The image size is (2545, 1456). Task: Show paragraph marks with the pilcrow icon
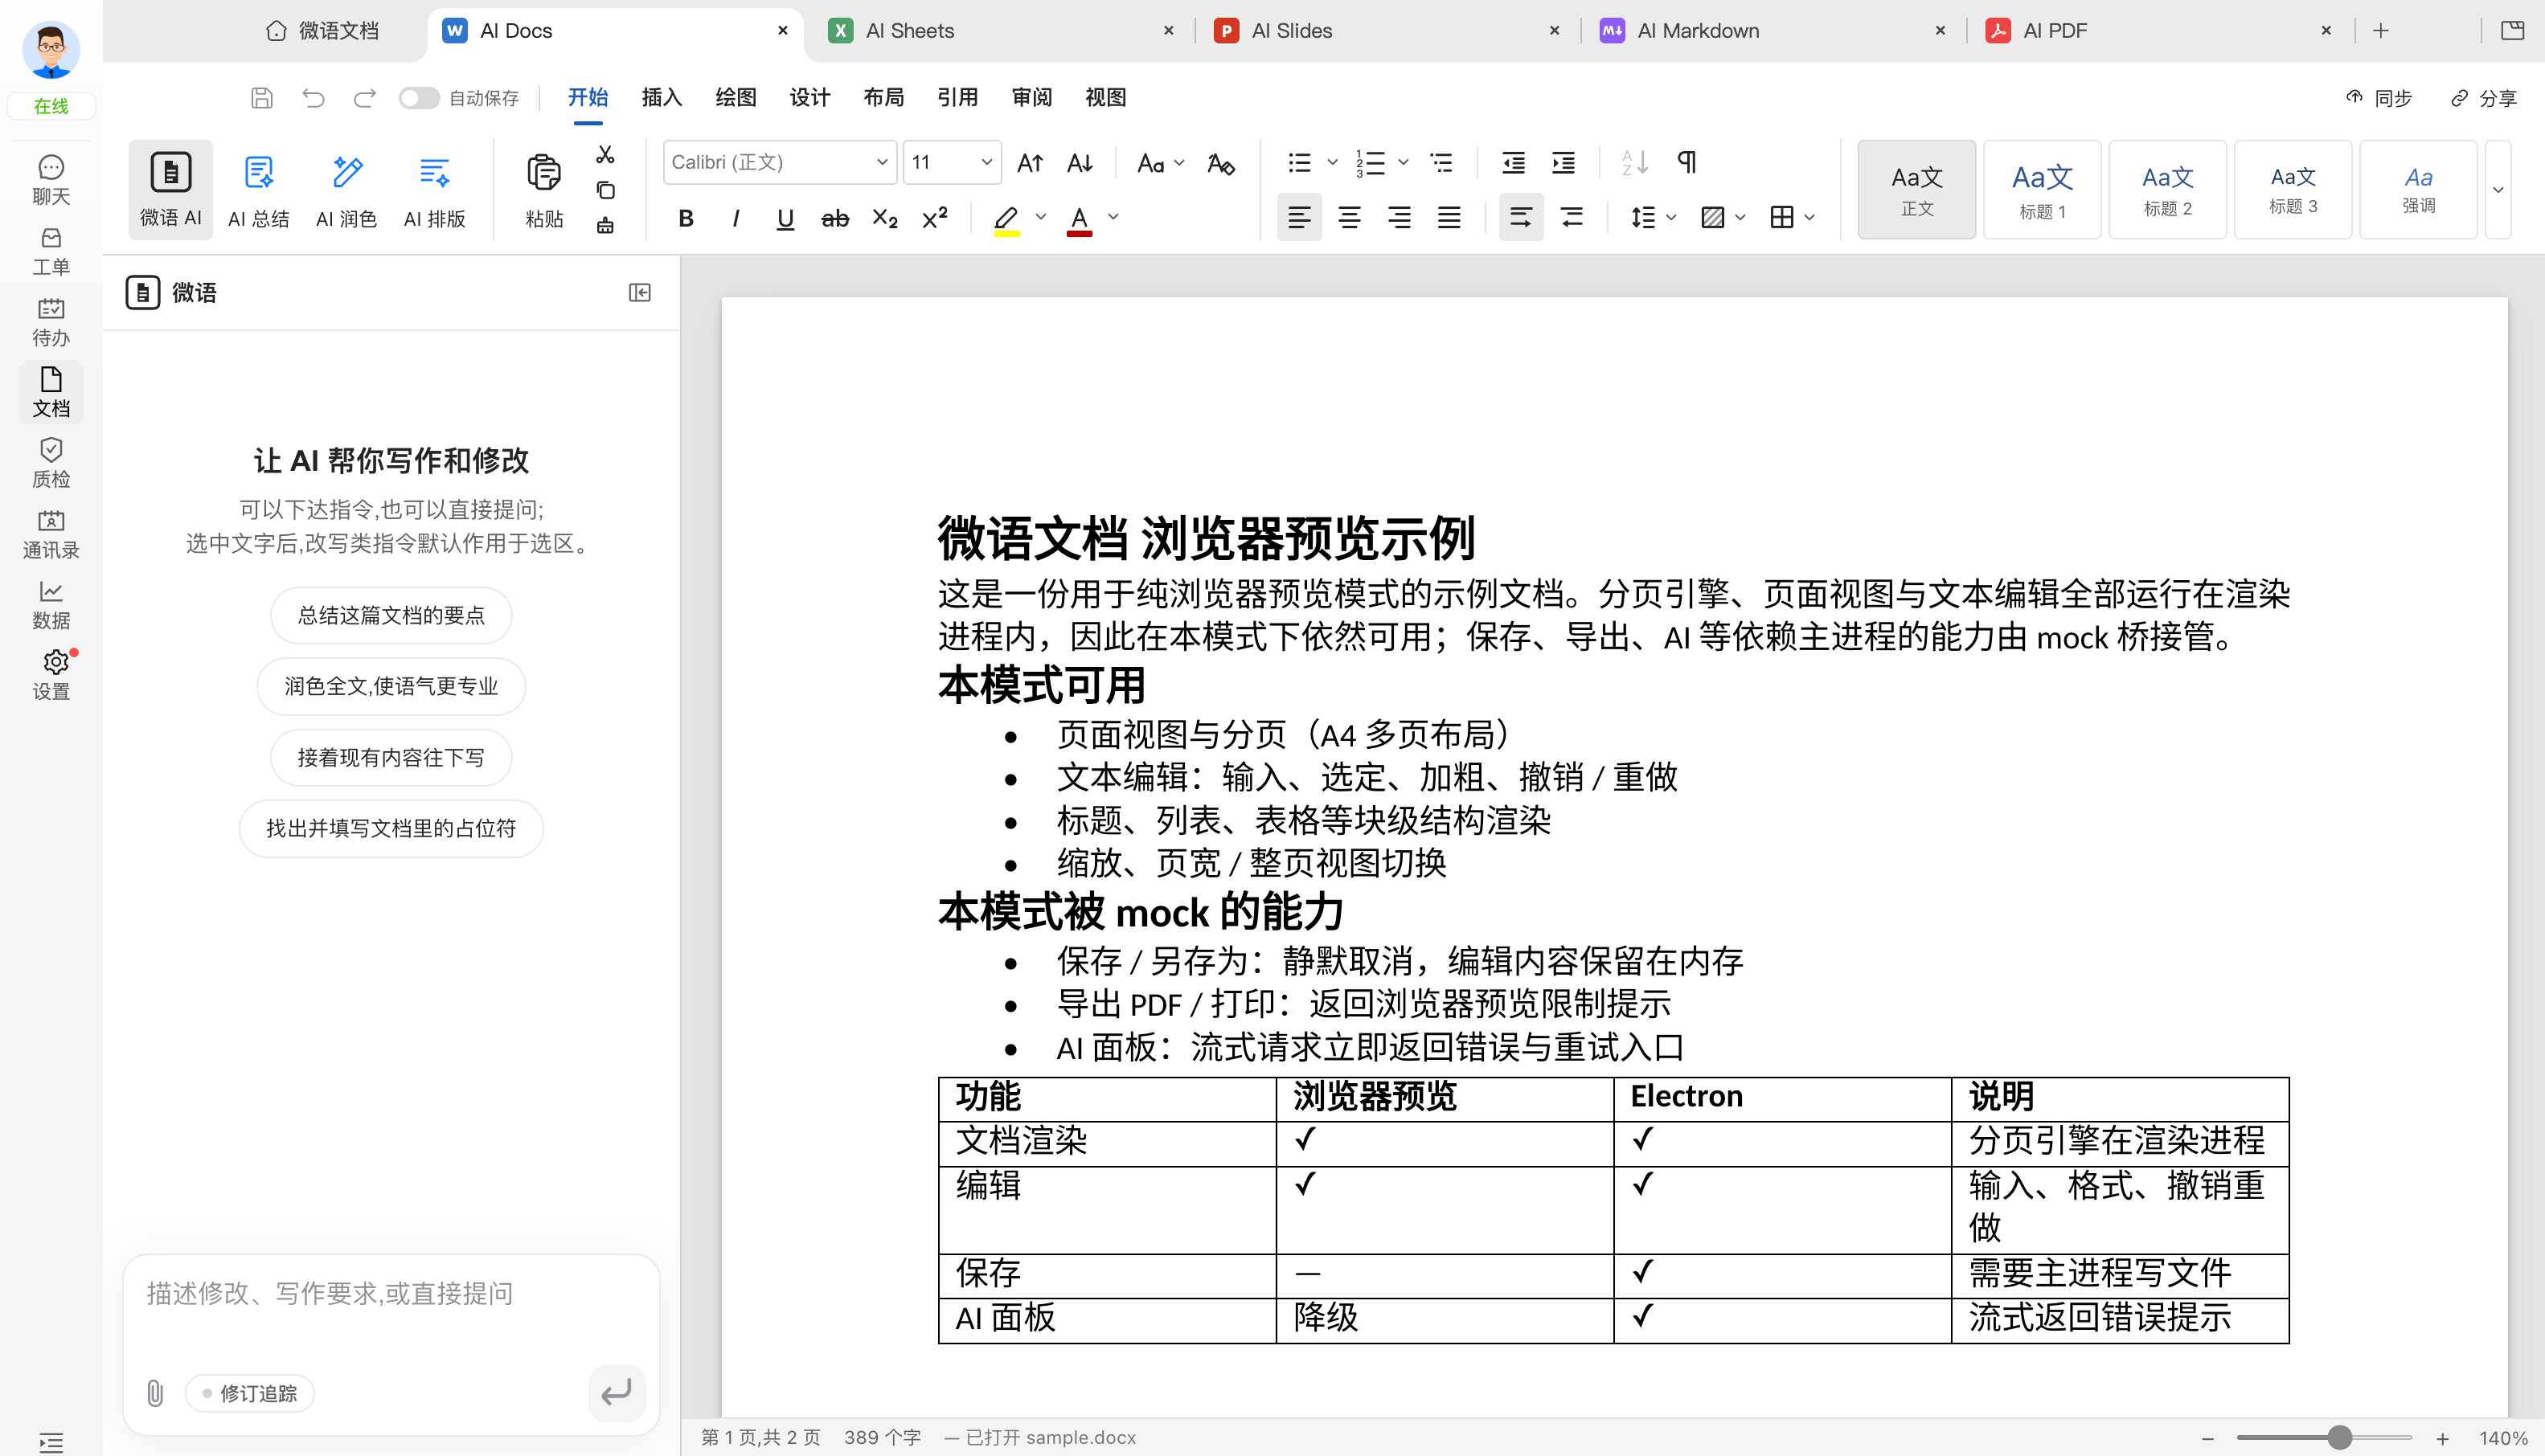pos(1686,162)
